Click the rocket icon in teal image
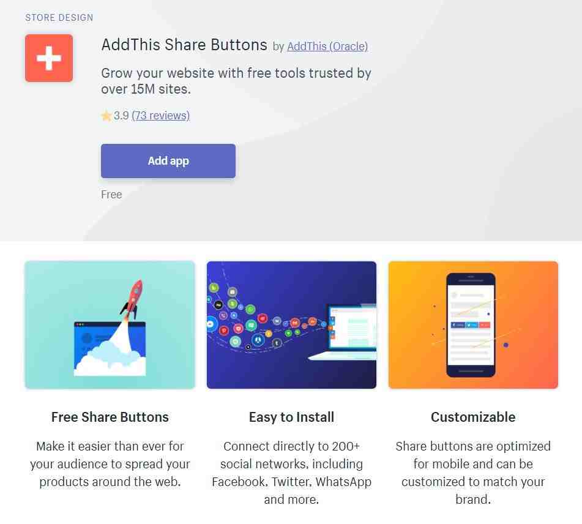 [133, 299]
